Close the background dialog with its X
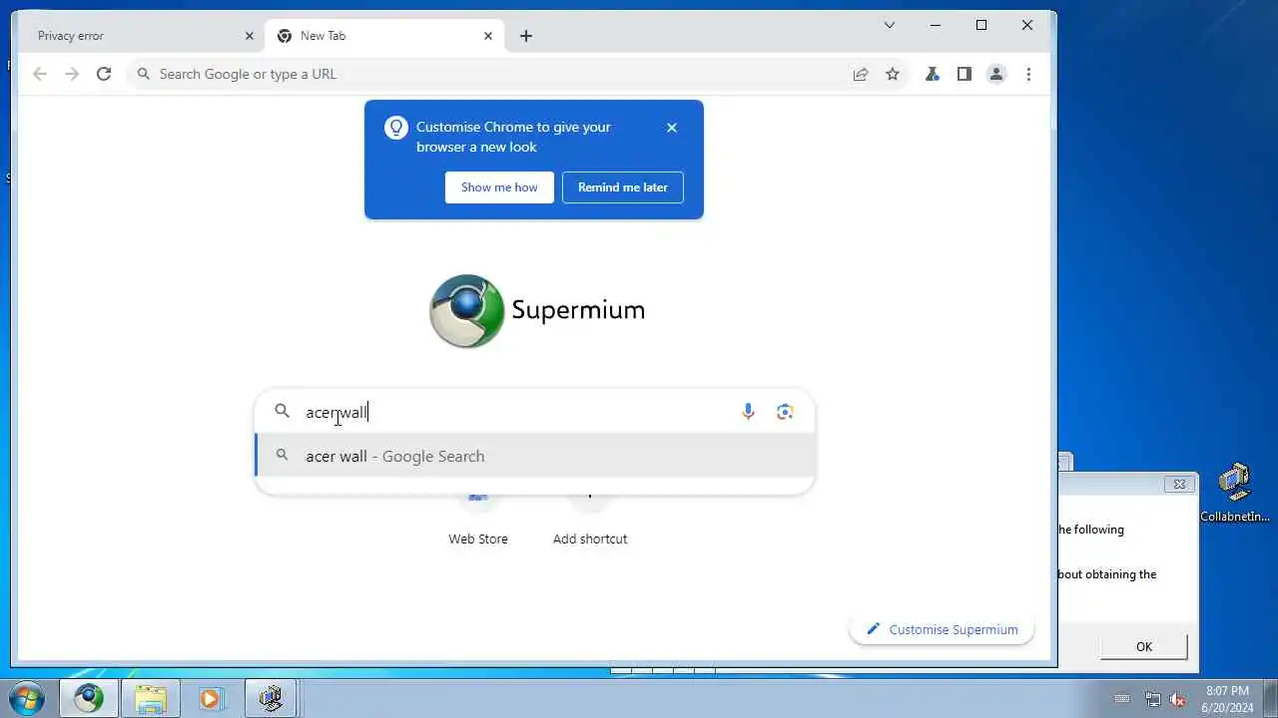Screen dimensions: 1278x718 coord(1179,485)
